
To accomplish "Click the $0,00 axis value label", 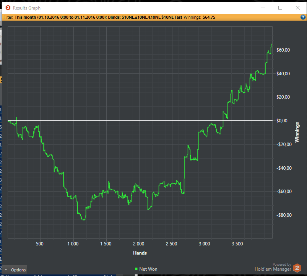I will tap(282, 120).
